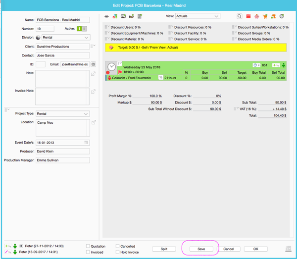Viewport: 297px width, 259px height.
Task: Click the Production Manager field
Action: coord(63,160)
